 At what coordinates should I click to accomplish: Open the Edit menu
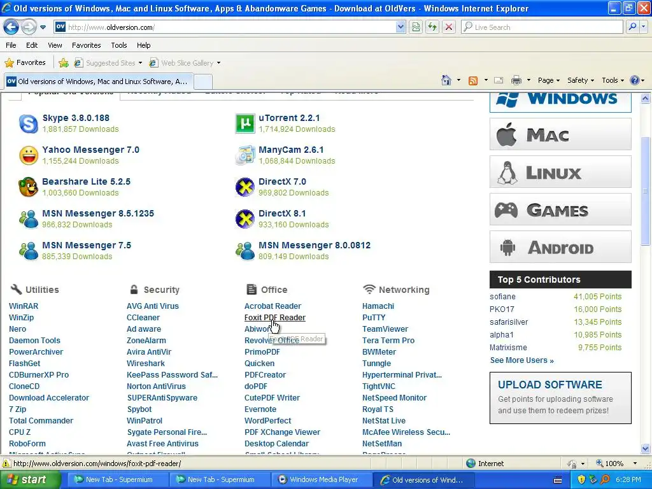coord(32,45)
